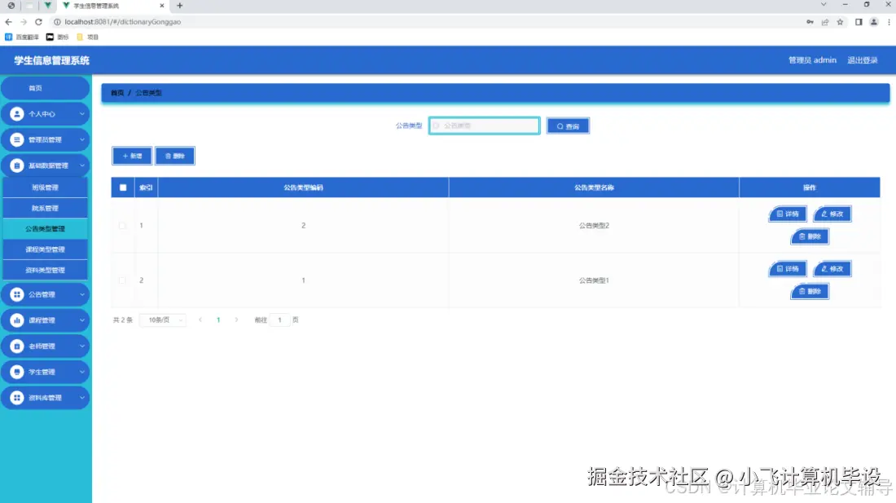Collapse the 基础数据管理 menu chevron
Viewport: 896px width, 503px height.
point(81,165)
